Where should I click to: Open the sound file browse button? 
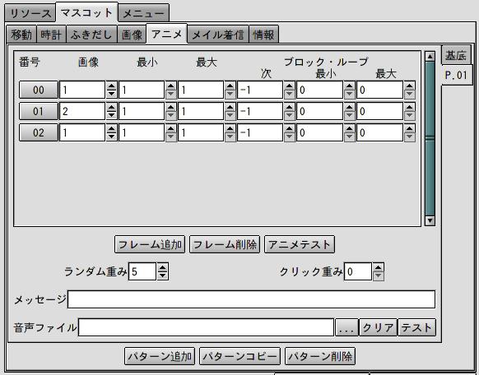346,327
